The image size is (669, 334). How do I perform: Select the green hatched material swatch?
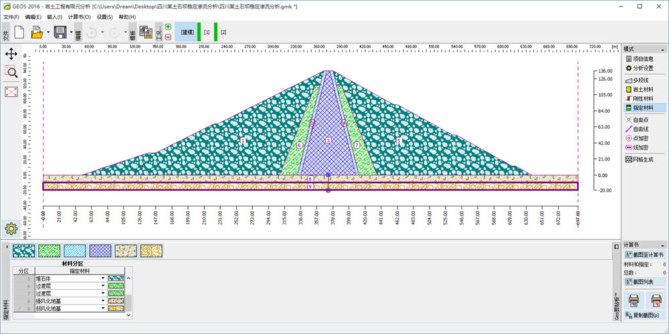pos(49,251)
